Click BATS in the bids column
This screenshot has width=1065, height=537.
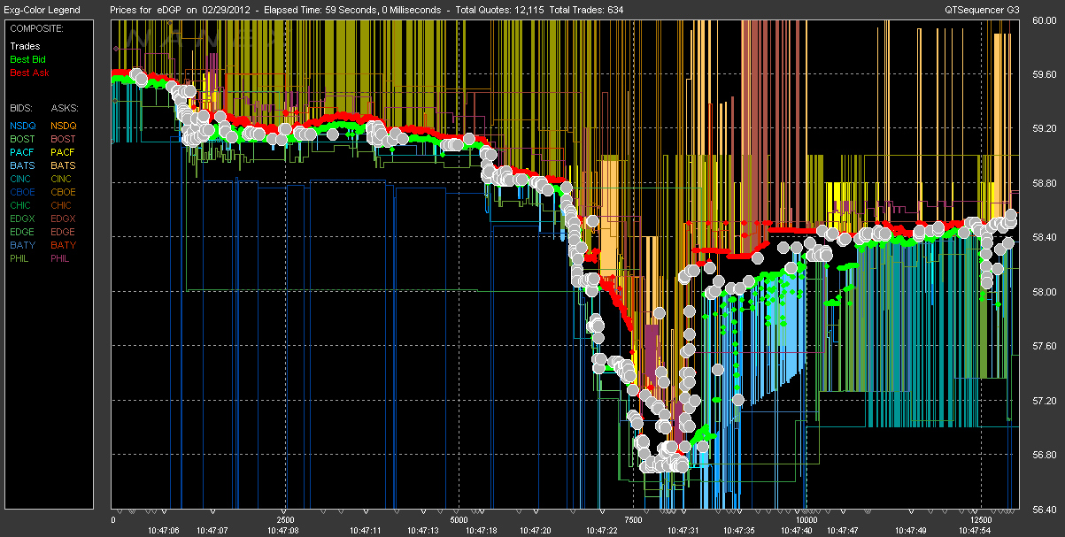[22, 165]
